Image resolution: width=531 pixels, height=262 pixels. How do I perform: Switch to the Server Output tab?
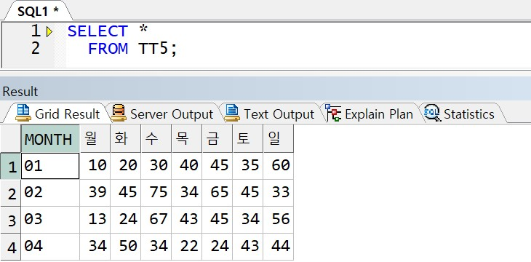(x=162, y=114)
